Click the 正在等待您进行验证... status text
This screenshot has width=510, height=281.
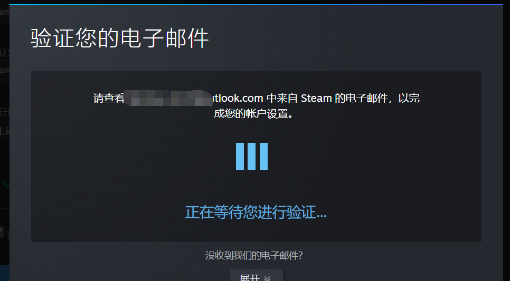[256, 212]
